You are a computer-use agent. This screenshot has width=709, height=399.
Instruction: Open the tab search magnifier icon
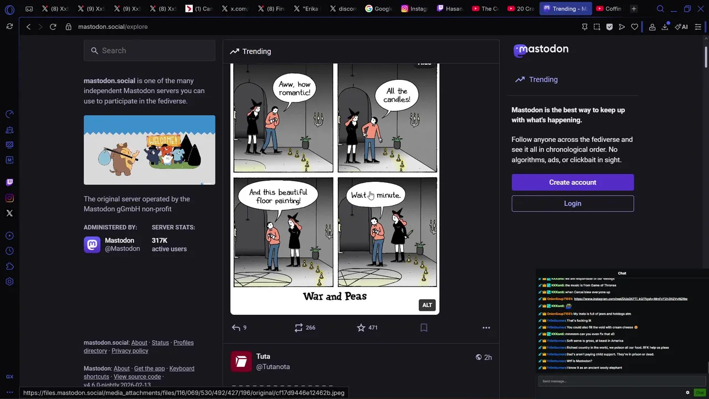point(660,9)
